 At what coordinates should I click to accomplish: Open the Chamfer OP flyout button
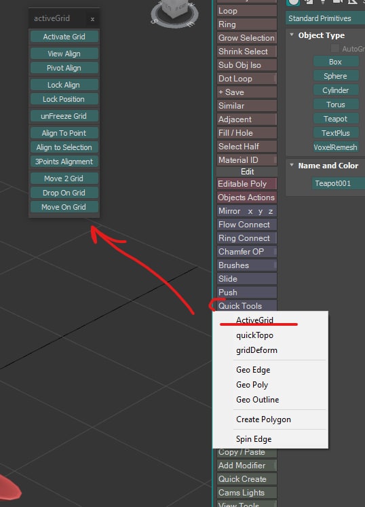[247, 252]
